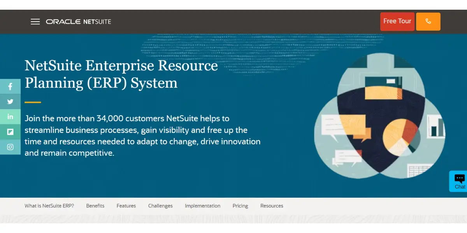This screenshot has height=233, width=467.
Task: View the Pricing section
Action: (240, 206)
